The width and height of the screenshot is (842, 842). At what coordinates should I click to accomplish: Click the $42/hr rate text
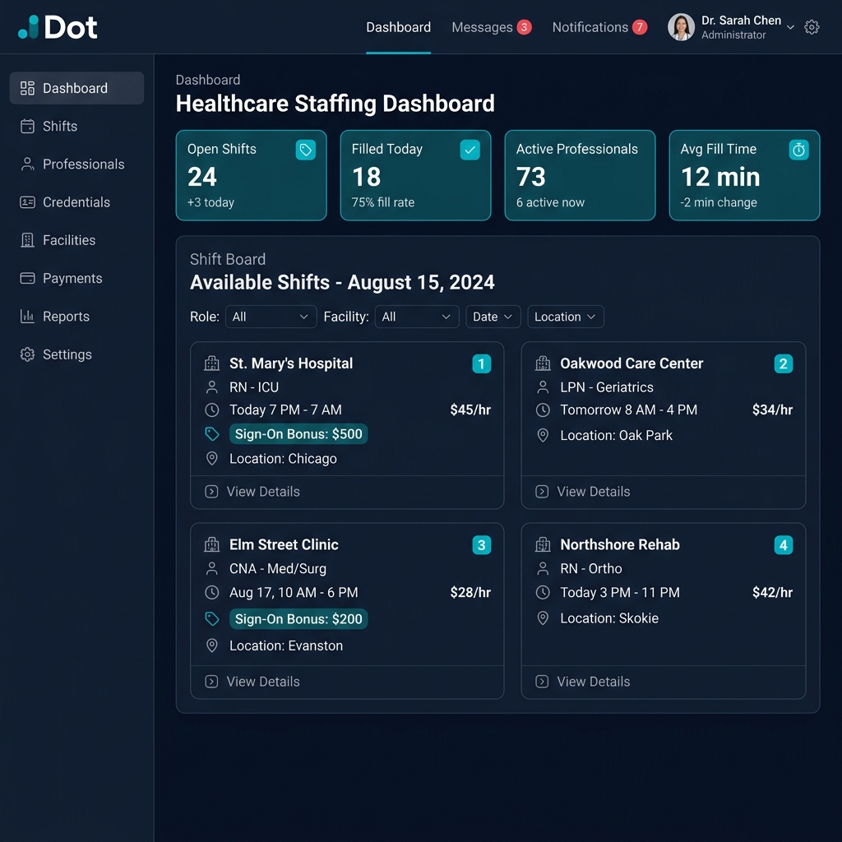pos(772,593)
